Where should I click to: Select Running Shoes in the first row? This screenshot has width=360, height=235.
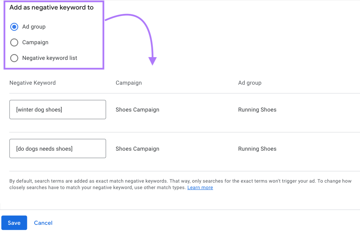click(x=257, y=110)
